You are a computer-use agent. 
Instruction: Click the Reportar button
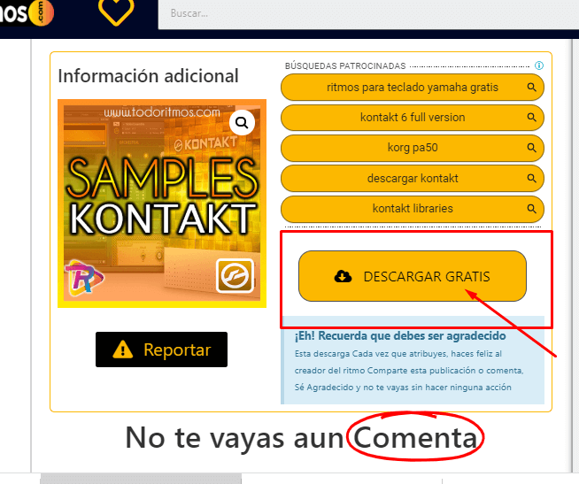[x=161, y=350]
